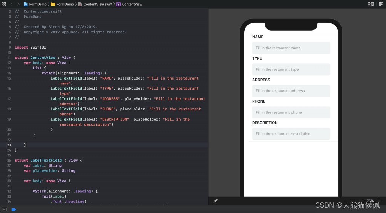Open the FormDemo folder breadcrumb
386x213 pixels.
coord(62,4)
